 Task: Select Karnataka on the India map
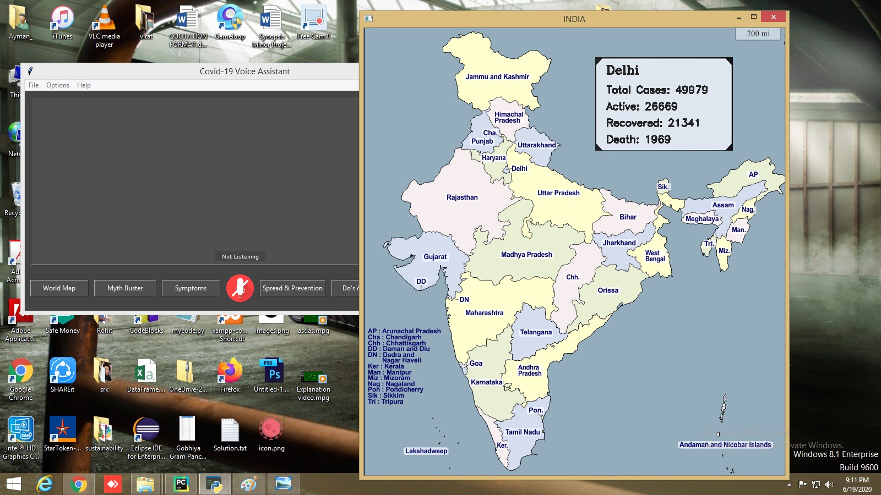point(486,382)
